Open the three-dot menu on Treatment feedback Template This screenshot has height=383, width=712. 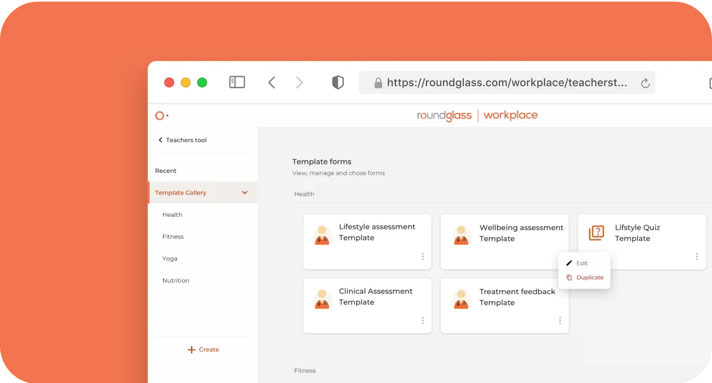coord(560,321)
